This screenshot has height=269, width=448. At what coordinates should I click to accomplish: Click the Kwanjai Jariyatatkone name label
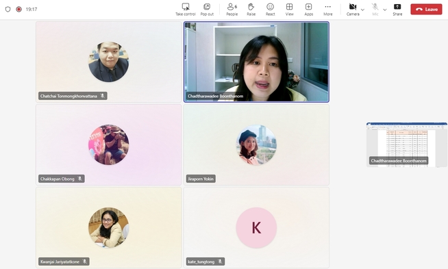(x=60, y=261)
